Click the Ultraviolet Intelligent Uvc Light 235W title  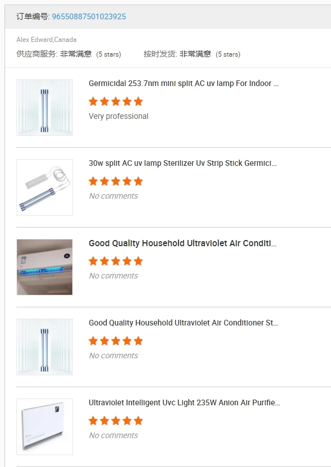coord(182,402)
